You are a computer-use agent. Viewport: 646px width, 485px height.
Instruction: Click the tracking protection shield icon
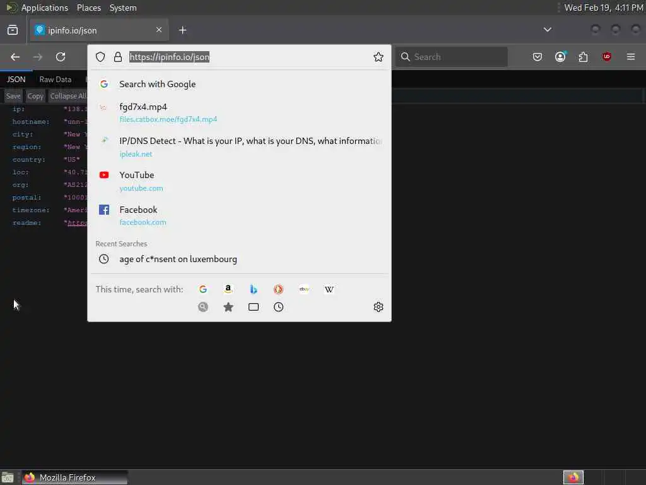[100, 57]
